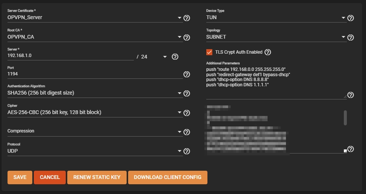Open help for Server Certificate field
Screen dimensions: 366x194
click(x=186, y=18)
